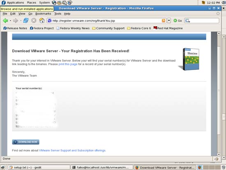Click the Firefox Back arrow button
This screenshot has width=226, height=170.
(5, 21)
